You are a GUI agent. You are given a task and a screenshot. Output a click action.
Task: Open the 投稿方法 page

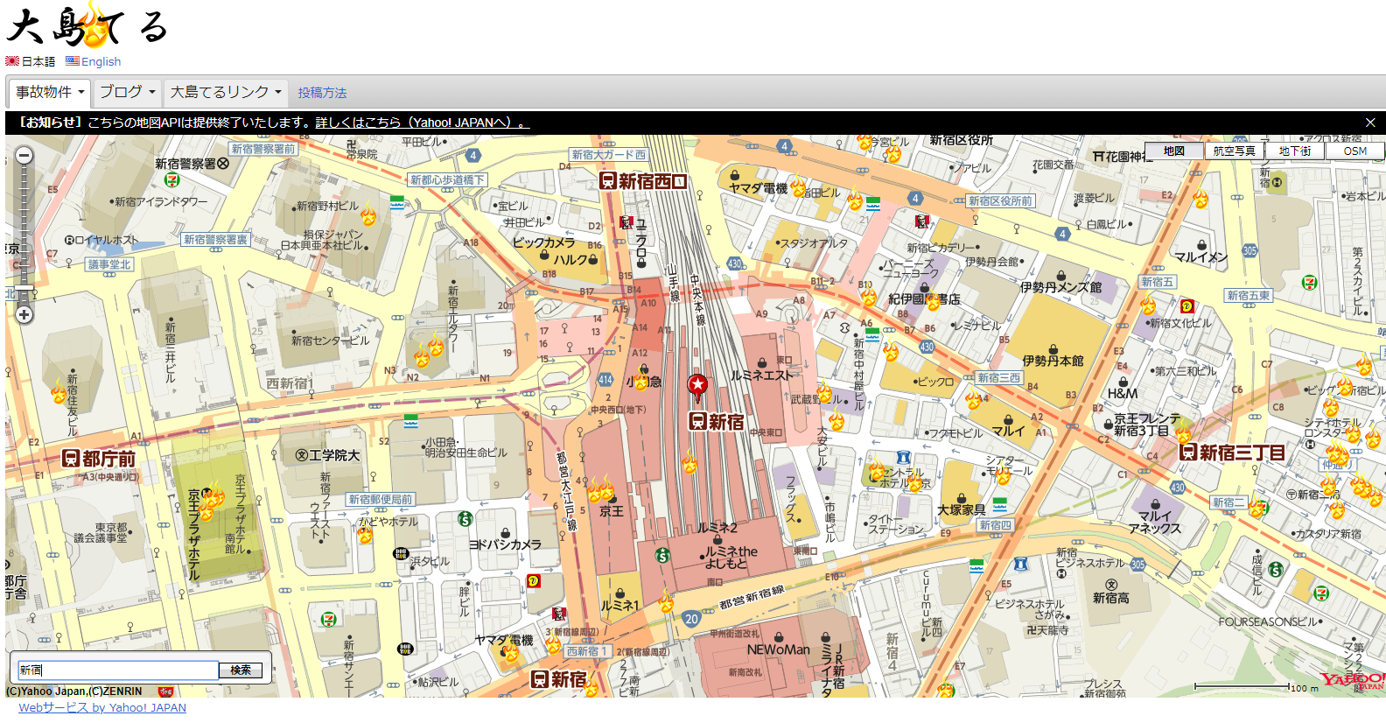(x=322, y=93)
